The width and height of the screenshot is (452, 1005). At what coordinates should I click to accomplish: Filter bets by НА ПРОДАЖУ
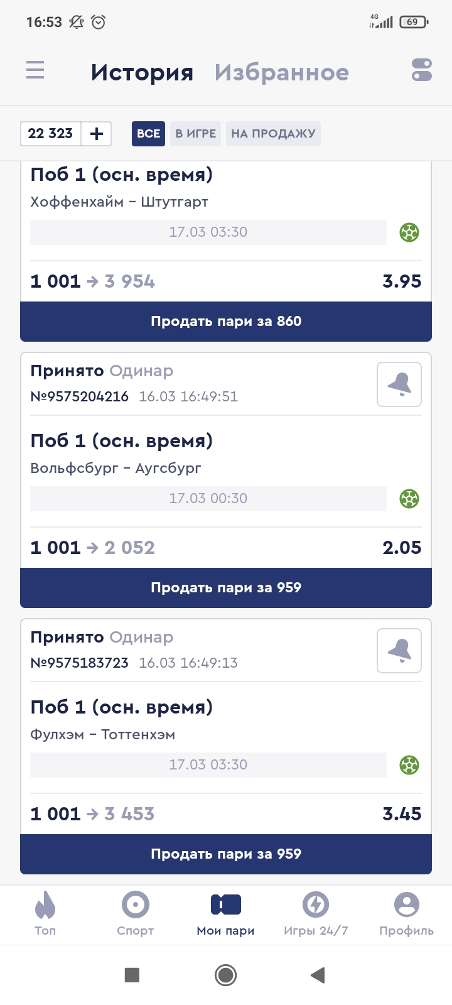(273, 134)
